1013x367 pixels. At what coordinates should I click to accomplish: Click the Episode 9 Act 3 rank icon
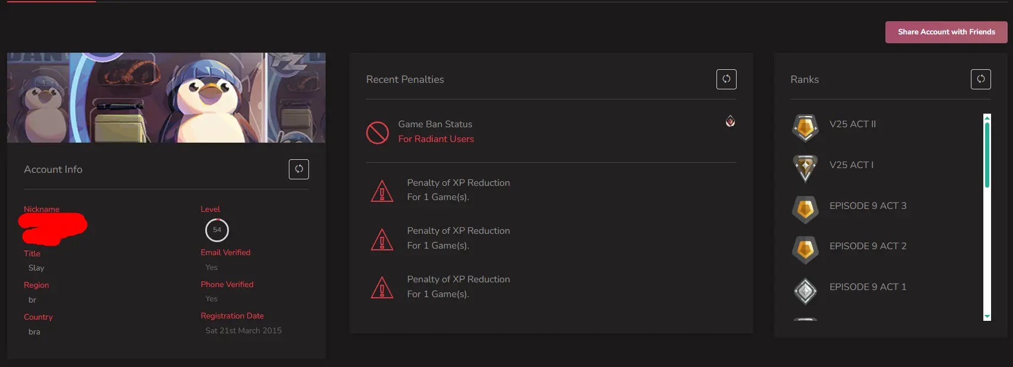805,209
